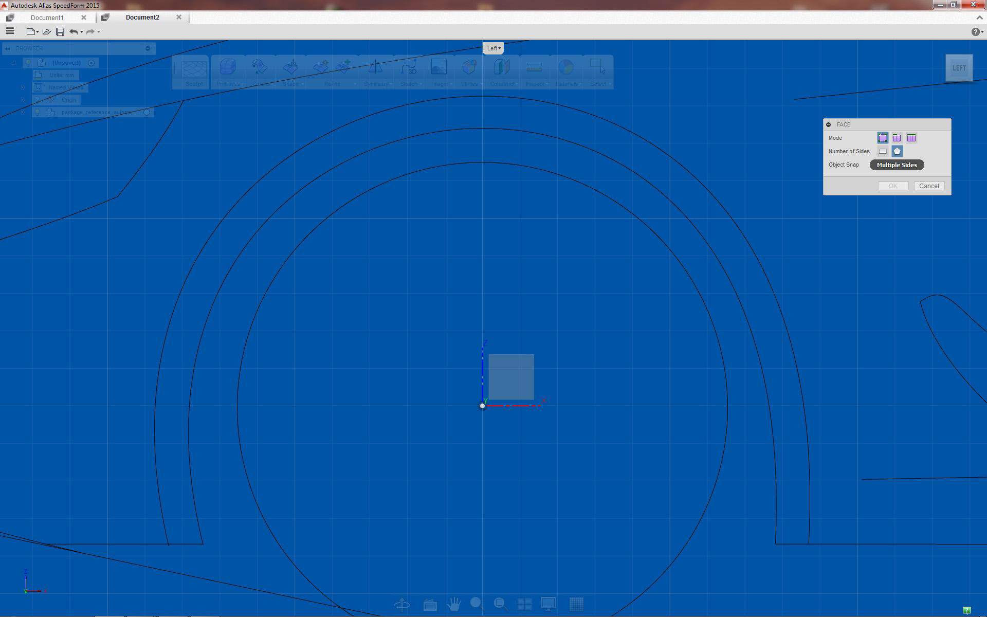Open the main hamburger menu

point(10,31)
